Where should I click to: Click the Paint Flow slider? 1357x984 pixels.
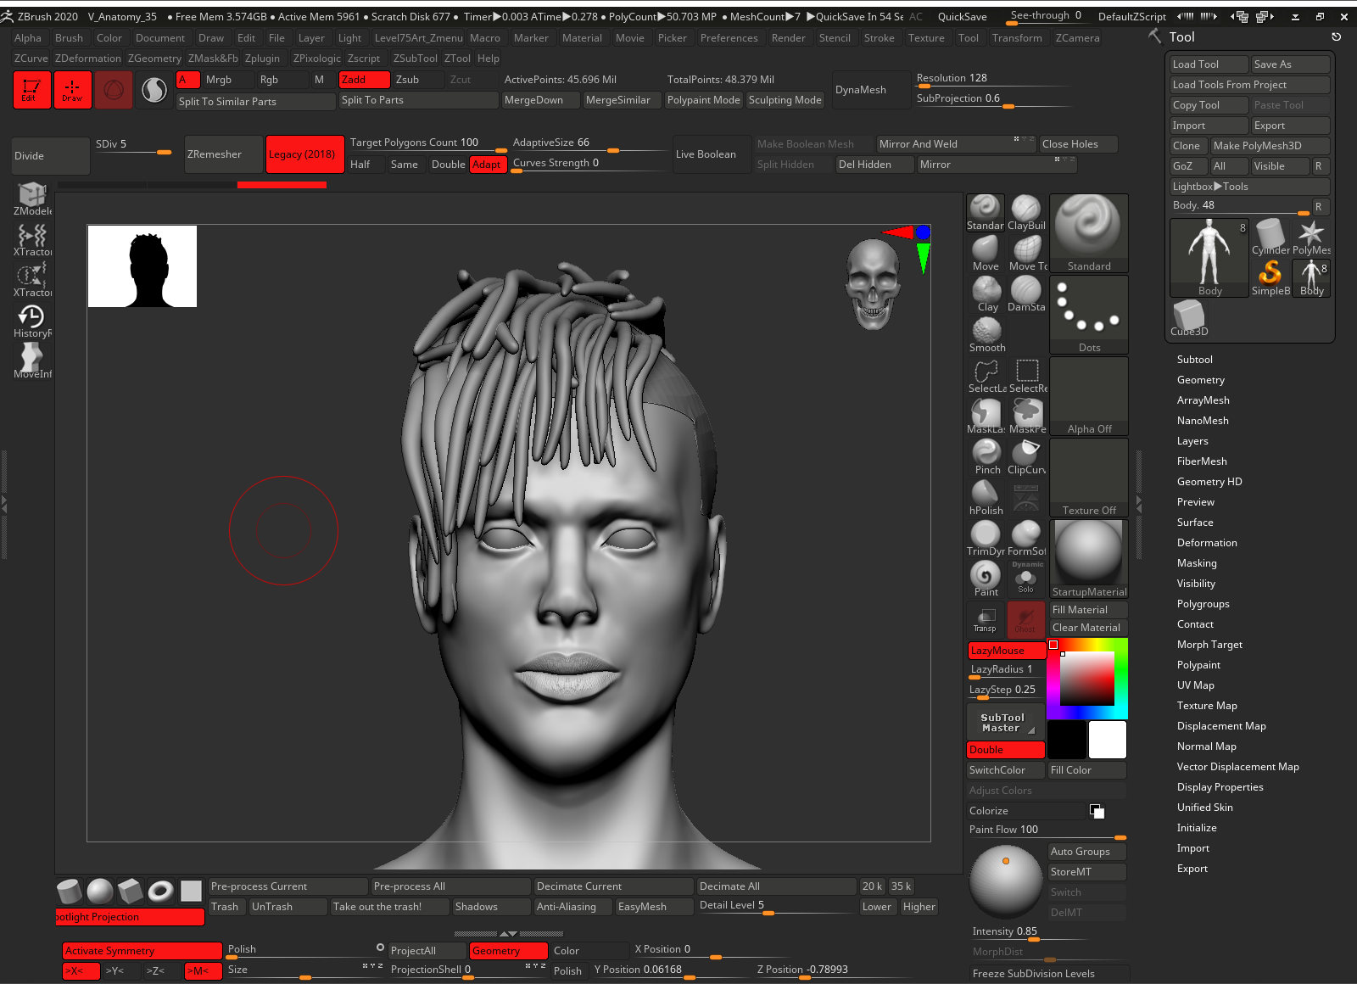click(x=1047, y=830)
